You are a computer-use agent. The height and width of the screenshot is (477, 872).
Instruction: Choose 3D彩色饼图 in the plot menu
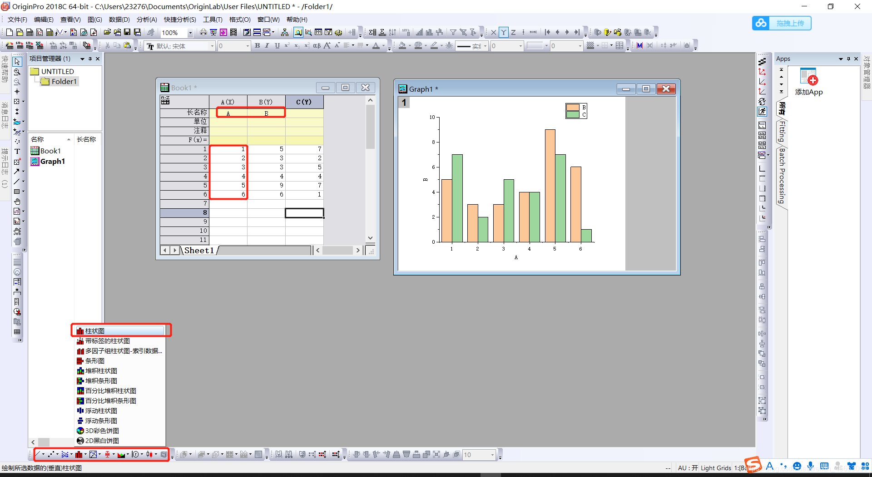tap(120, 431)
